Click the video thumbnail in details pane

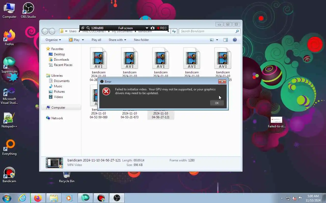tap(54, 163)
